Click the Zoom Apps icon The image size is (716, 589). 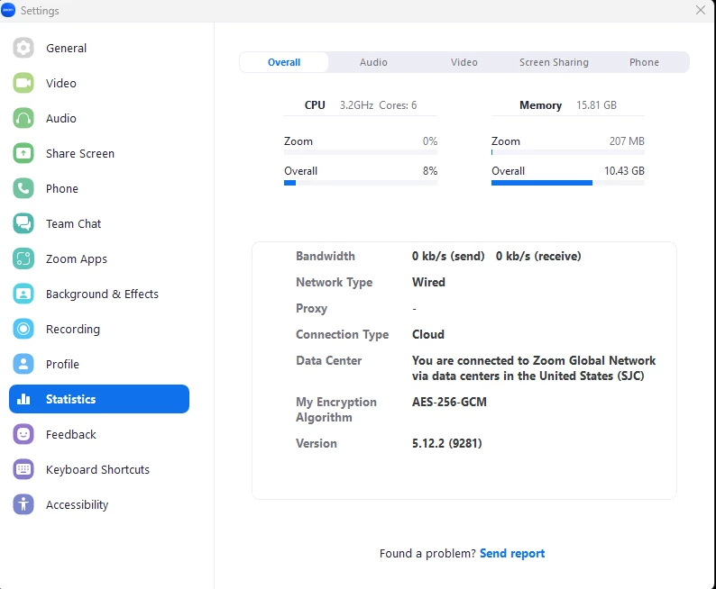click(23, 258)
